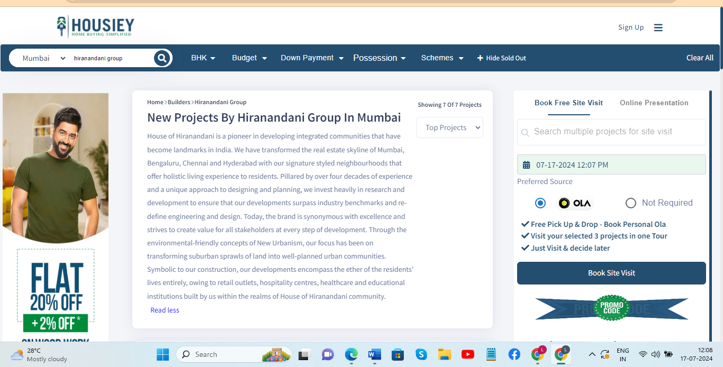Click the date-time field 07-17-2024
This screenshot has height=367, width=723.
(611, 164)
